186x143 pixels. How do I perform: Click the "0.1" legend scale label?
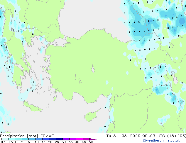3,142
